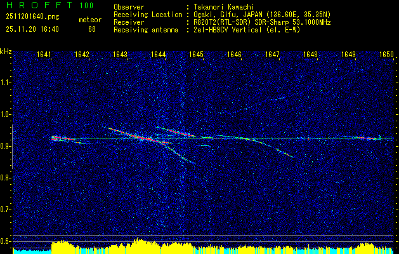Select the filename 2511201640.png
Screen dimensions: 399x254
pos(32,17)
